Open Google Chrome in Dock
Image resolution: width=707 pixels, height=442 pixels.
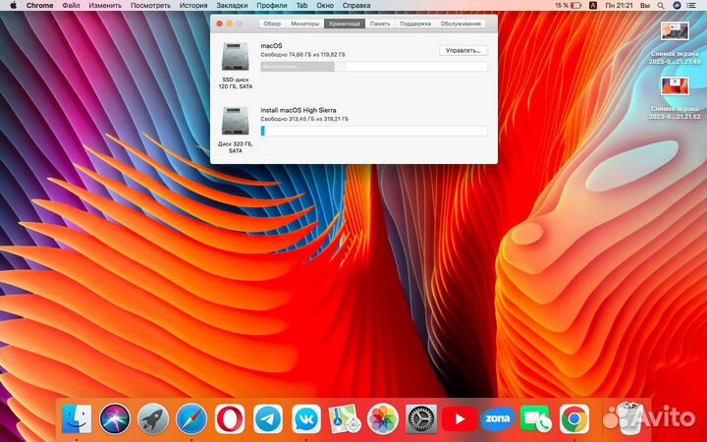574,418
